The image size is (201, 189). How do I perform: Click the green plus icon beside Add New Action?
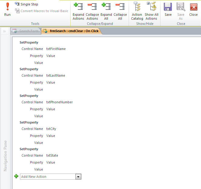pos(16,176)
